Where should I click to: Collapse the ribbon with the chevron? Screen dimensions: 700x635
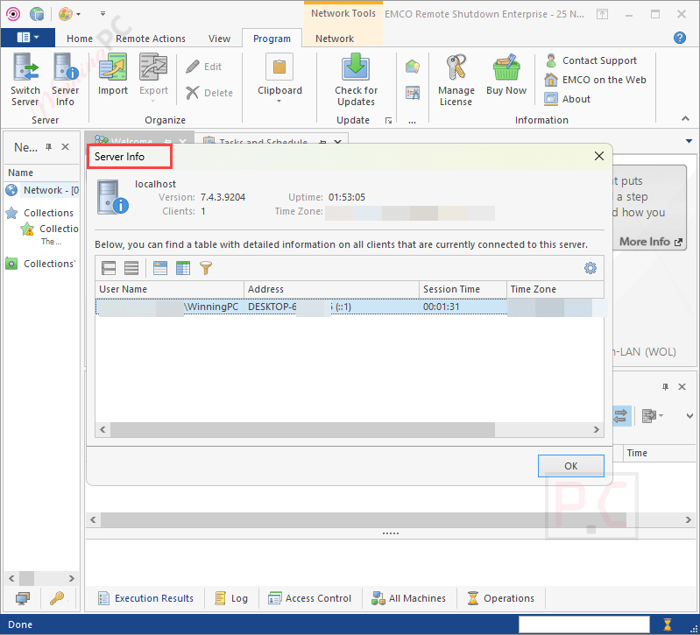pos(685,119)
